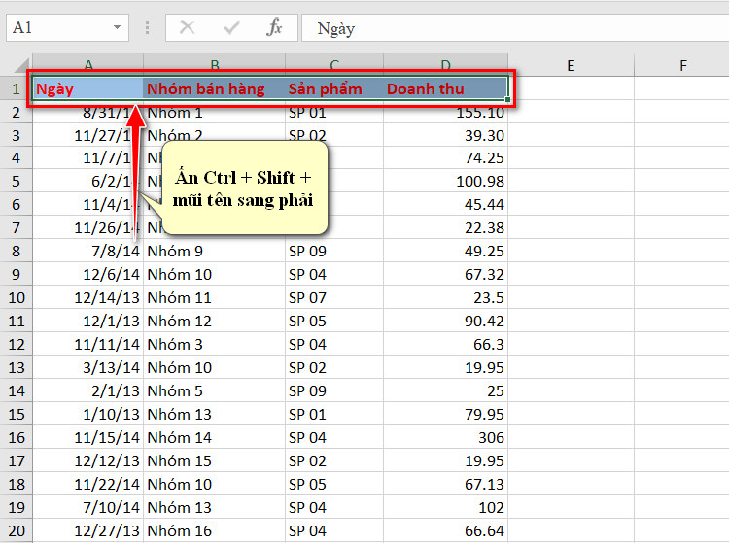729x543 pixels.
Task: Click the formula bar containing Ngày
Action: coord(515,28)
